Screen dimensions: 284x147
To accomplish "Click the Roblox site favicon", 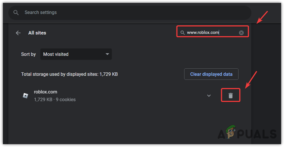I will (x=25, y=95).
